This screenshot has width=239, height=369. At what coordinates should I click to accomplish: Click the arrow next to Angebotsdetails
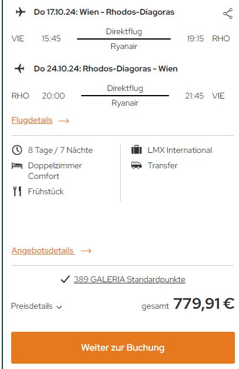click(86, 251)
